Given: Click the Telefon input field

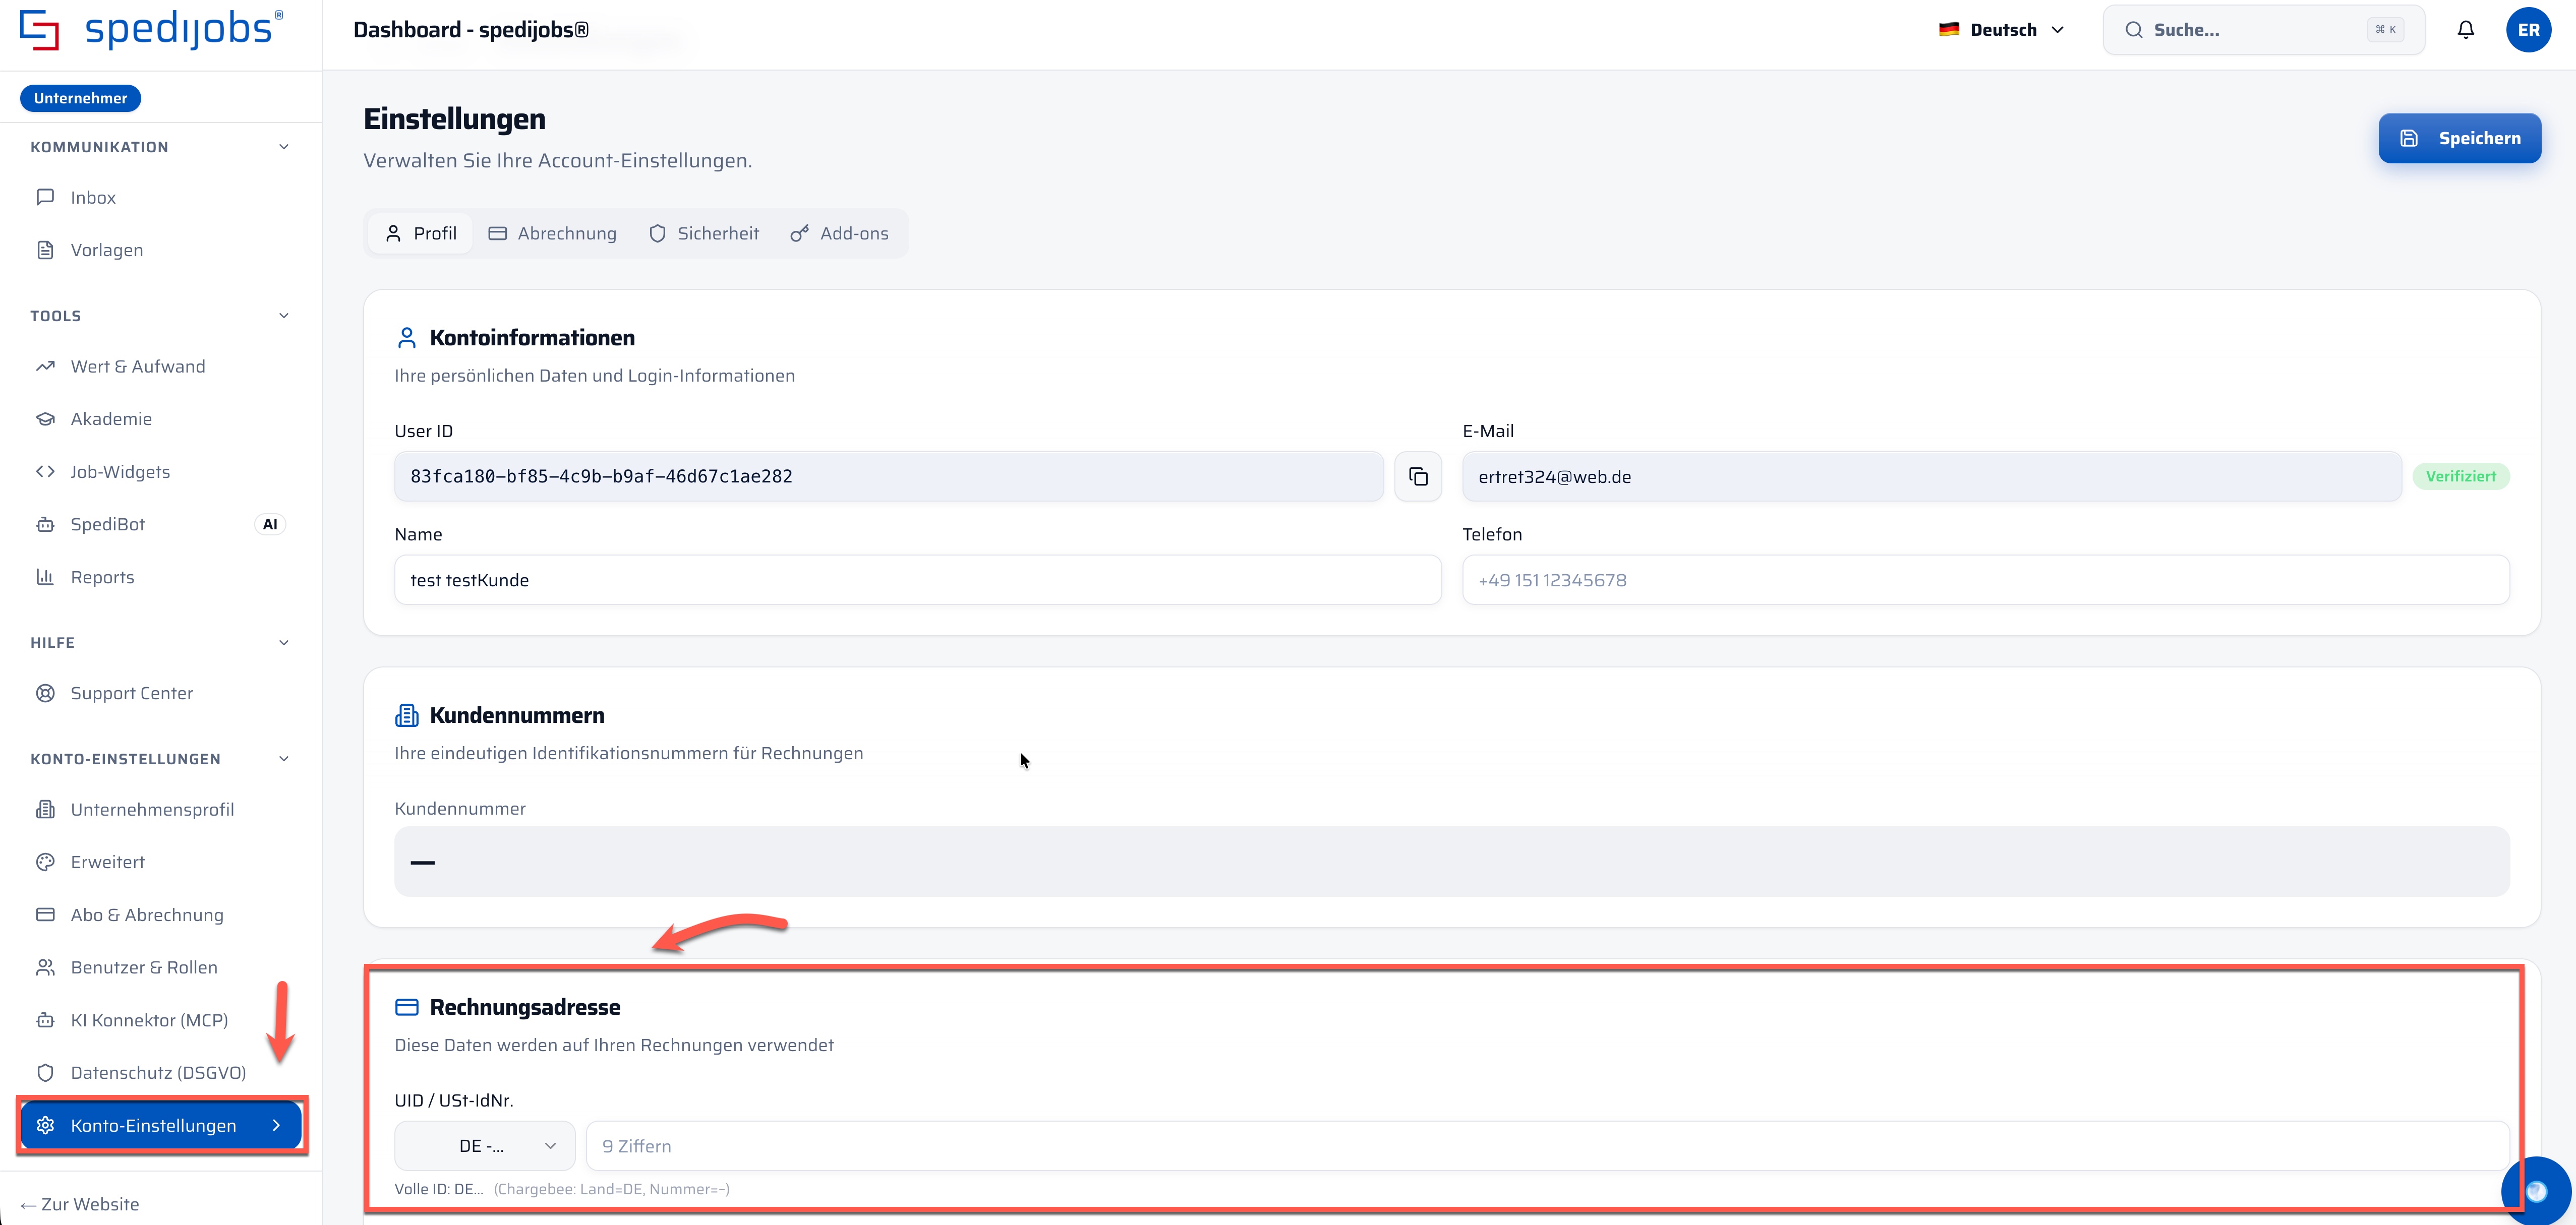Looking at the screenshot, I should click(x=1985, y=580).
